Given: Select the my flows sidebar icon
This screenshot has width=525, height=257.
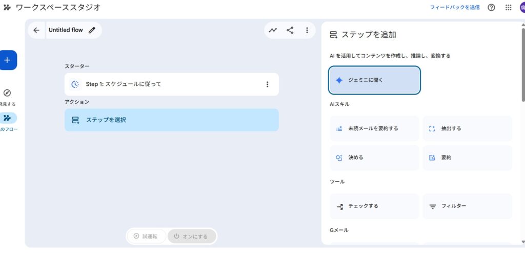Looking at the screenshot, I should [7, 118].
